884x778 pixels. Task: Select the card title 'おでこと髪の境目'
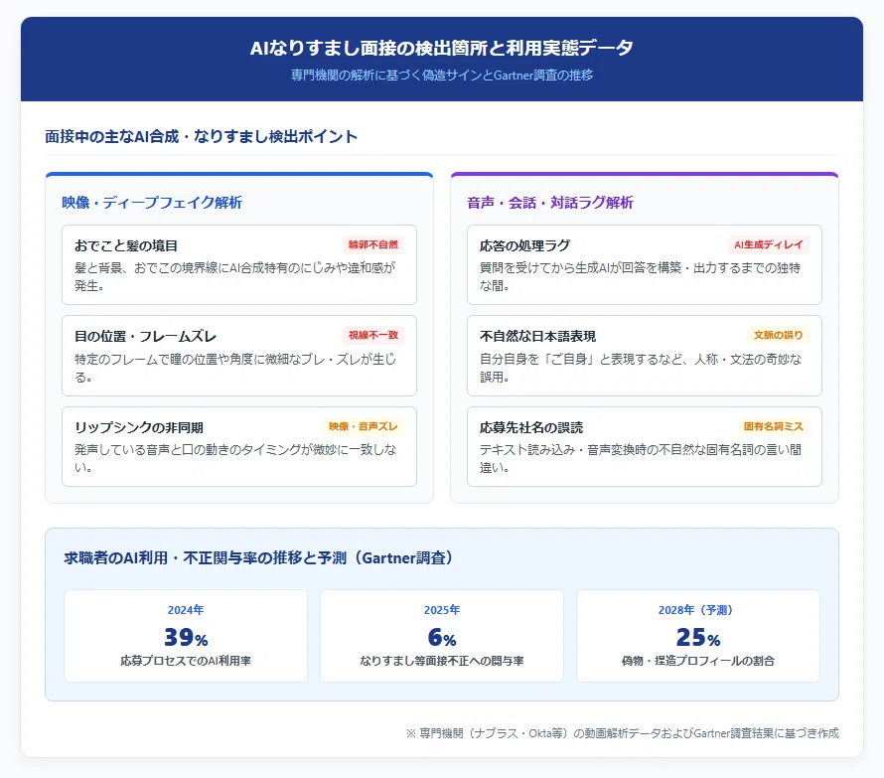[126, 245]
